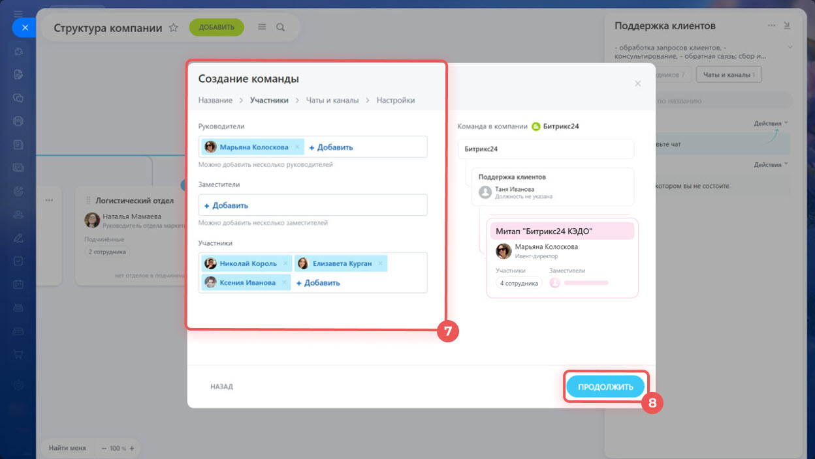
Task: Open the shopping cart icon in sidebar
Action: (18, 355)
